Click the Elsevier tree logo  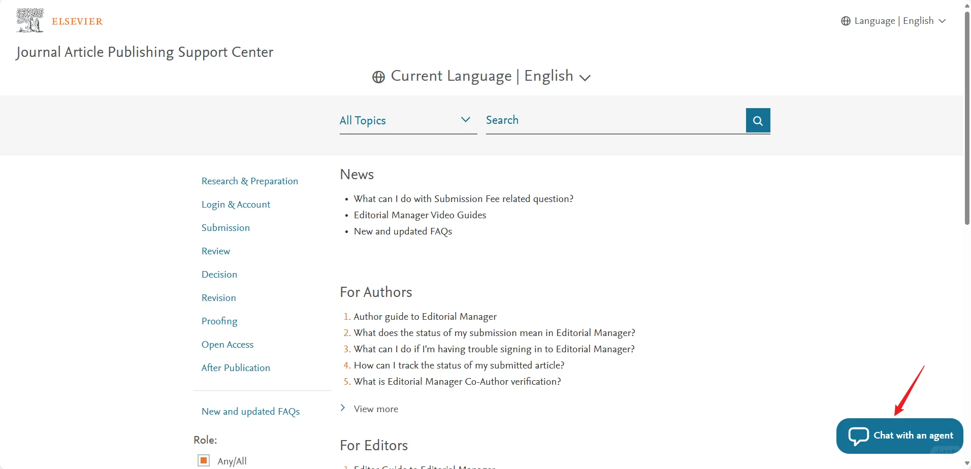tap(30, 20)
